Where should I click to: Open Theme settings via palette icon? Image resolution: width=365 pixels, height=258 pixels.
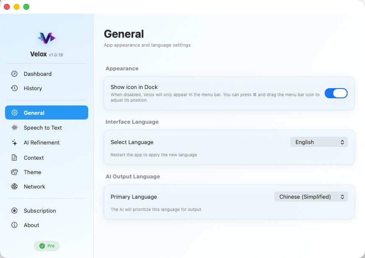click(x=14, y=172)
